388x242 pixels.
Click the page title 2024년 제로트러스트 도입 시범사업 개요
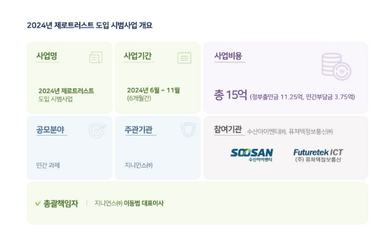(90, 26)
